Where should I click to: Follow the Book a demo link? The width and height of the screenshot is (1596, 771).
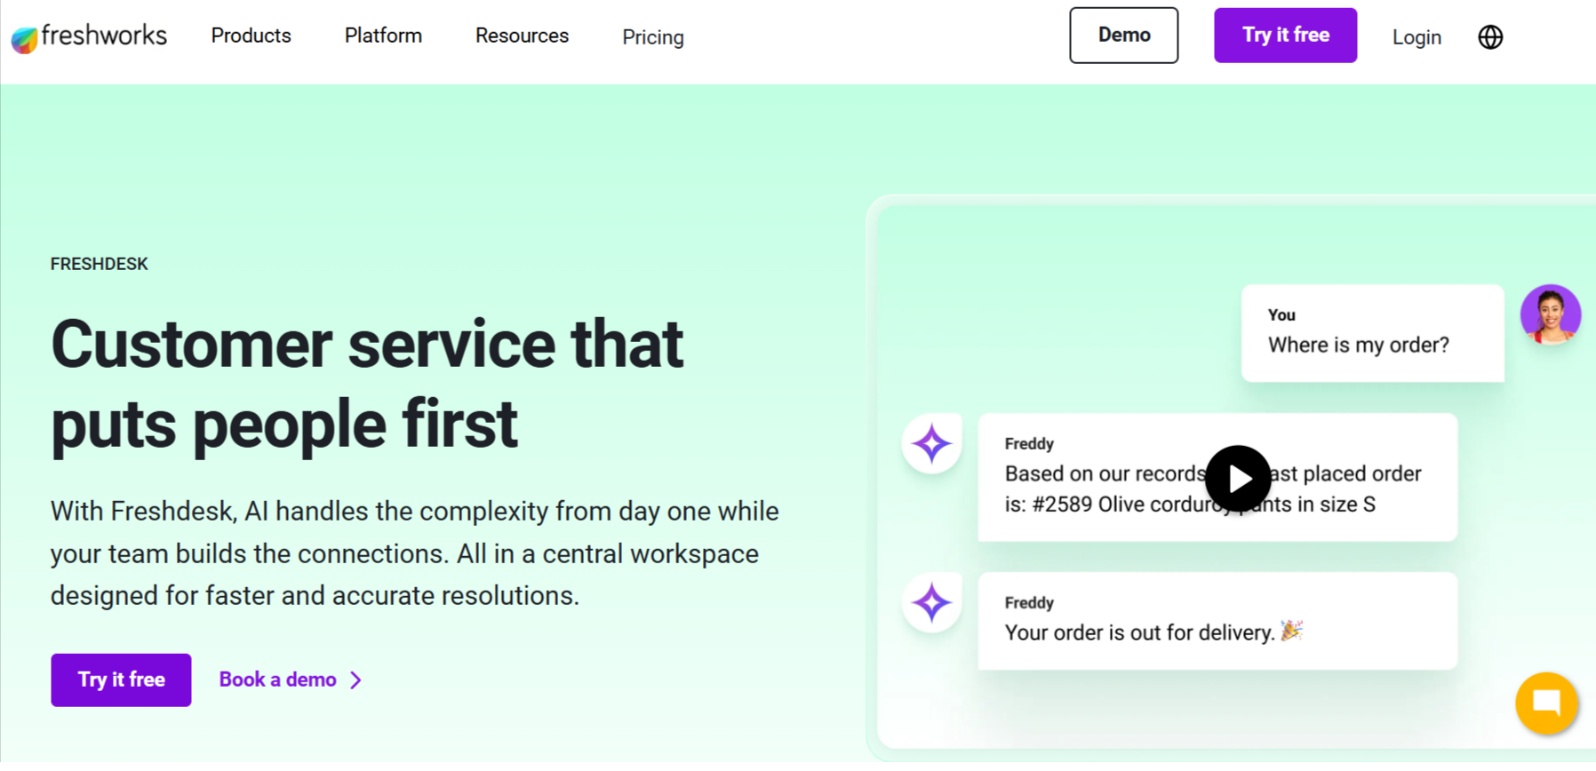tap(277, 680)
